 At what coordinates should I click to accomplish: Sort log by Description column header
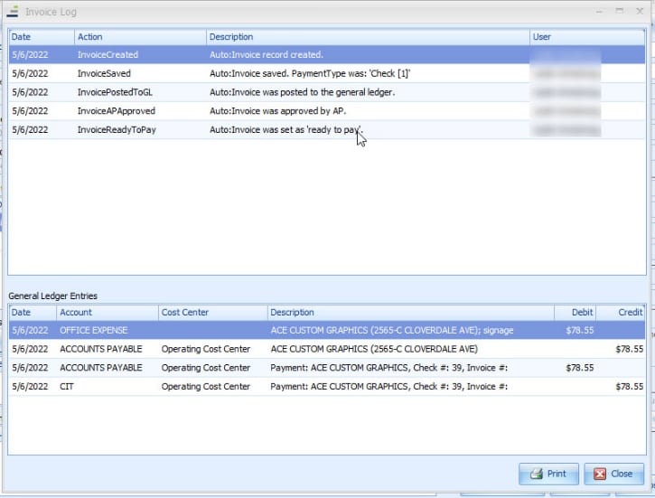pyautogui.click(x=368, y=37)
